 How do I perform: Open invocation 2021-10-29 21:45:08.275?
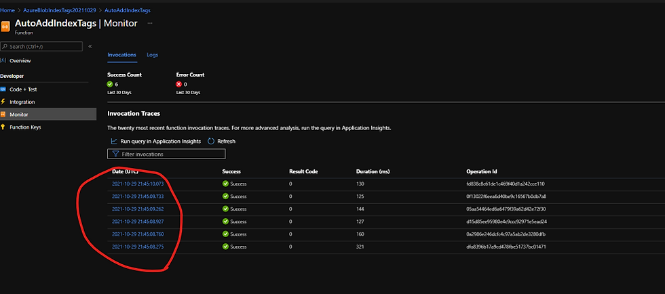[138, 247]
